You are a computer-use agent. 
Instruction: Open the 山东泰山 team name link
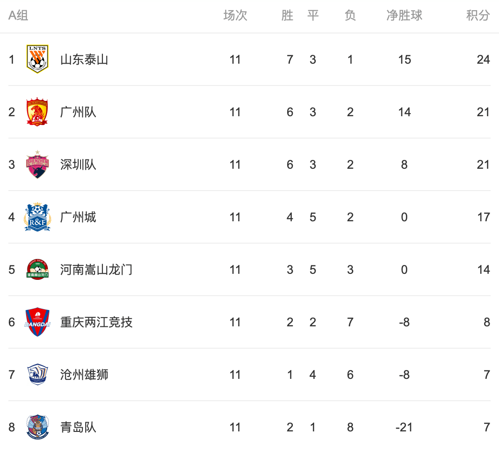click(84, 60)
